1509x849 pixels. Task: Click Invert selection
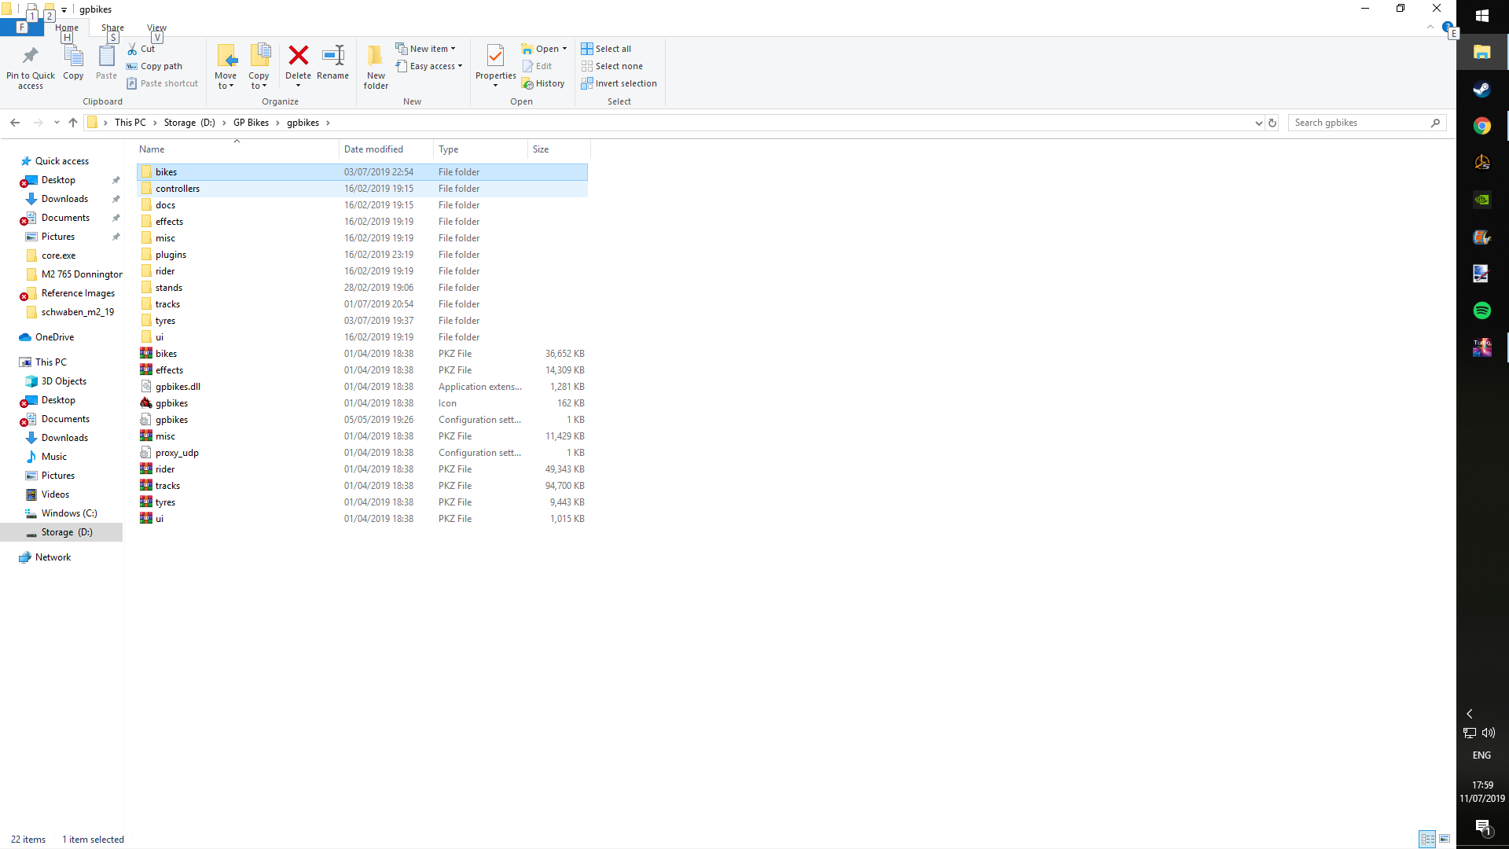[619, 83]
